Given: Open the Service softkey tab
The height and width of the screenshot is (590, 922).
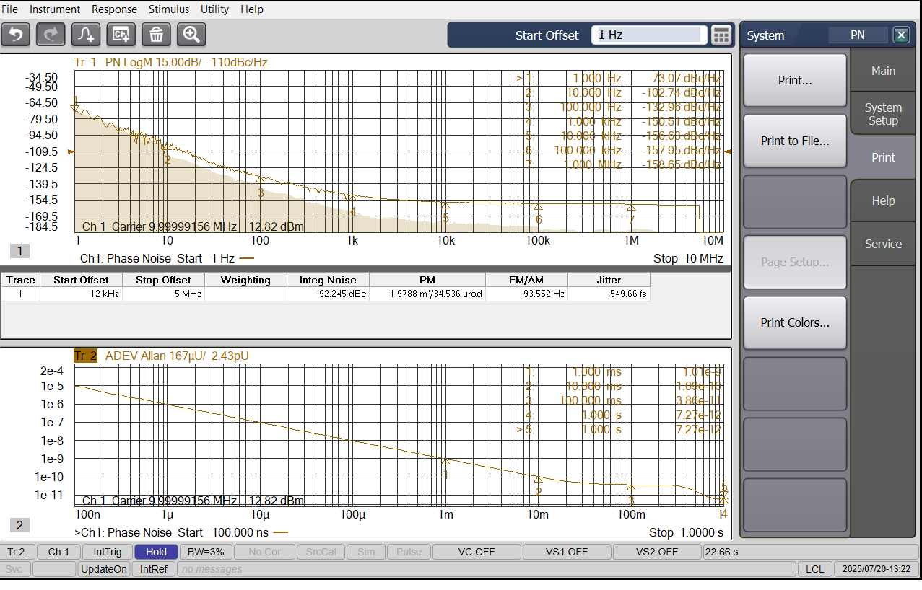Looking at the screenshot, I should click(x=883, y=244).
